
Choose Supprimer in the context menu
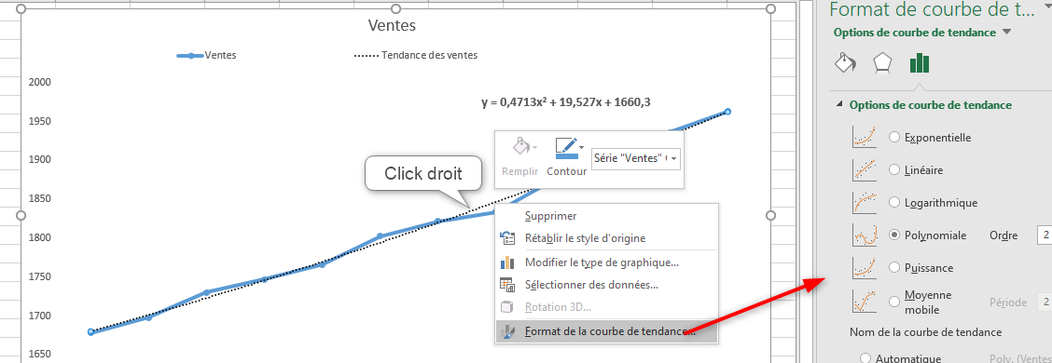606,216
